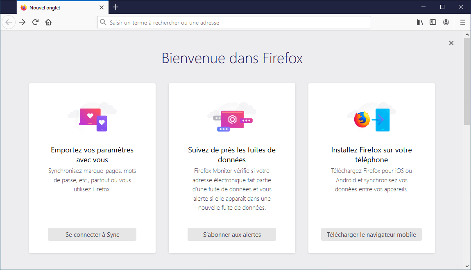The width and height of the screenshot is (471, 270).
Task: Click the sync devices hearts illustration
Action: (x=92, y=118)
